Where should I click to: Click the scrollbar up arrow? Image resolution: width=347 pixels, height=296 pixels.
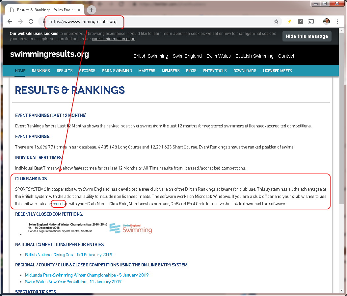point(342,30)
